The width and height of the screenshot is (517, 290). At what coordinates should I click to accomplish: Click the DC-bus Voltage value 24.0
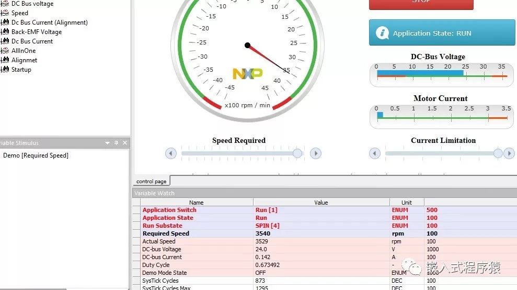point(261,249)
